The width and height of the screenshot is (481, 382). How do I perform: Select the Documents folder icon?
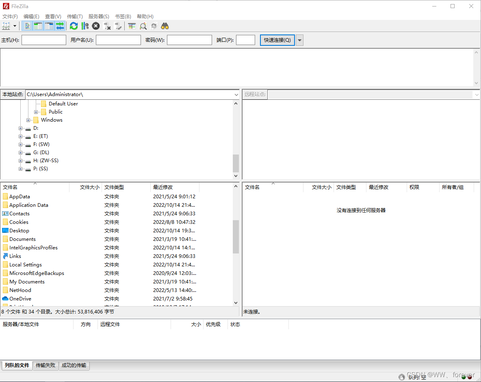click(x=5, y=239)
